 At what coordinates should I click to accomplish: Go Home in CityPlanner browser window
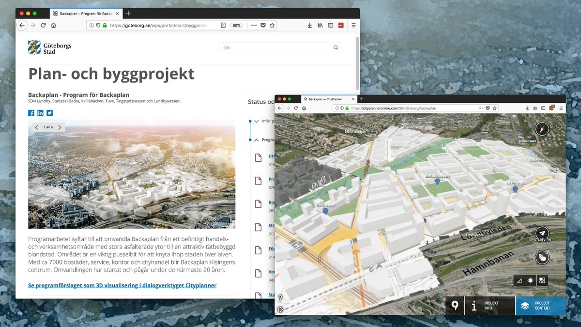coord(304,108)
